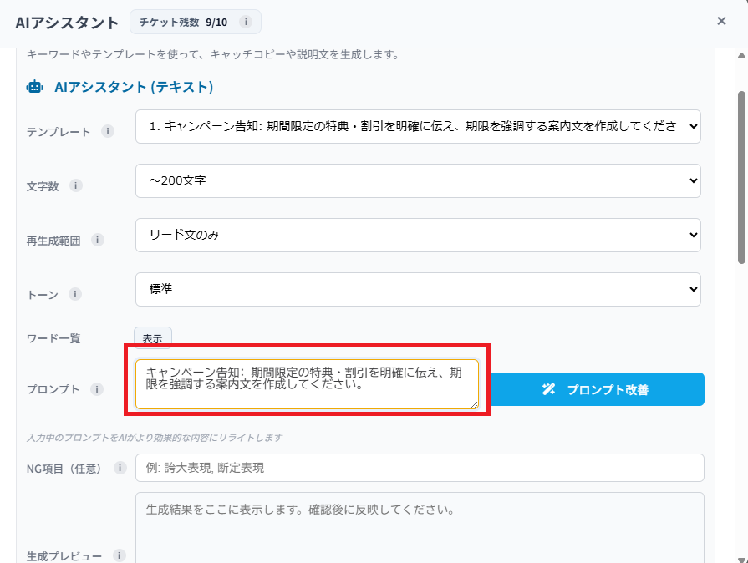Click the robot icon next to AIアシスタント (テキスト)
The width and height of the screenshot is (748, 563).
33,86
